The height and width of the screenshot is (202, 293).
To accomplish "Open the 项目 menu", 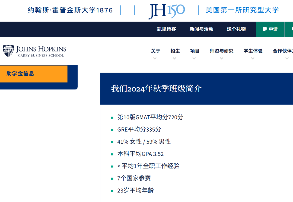I will click(195, 51).
